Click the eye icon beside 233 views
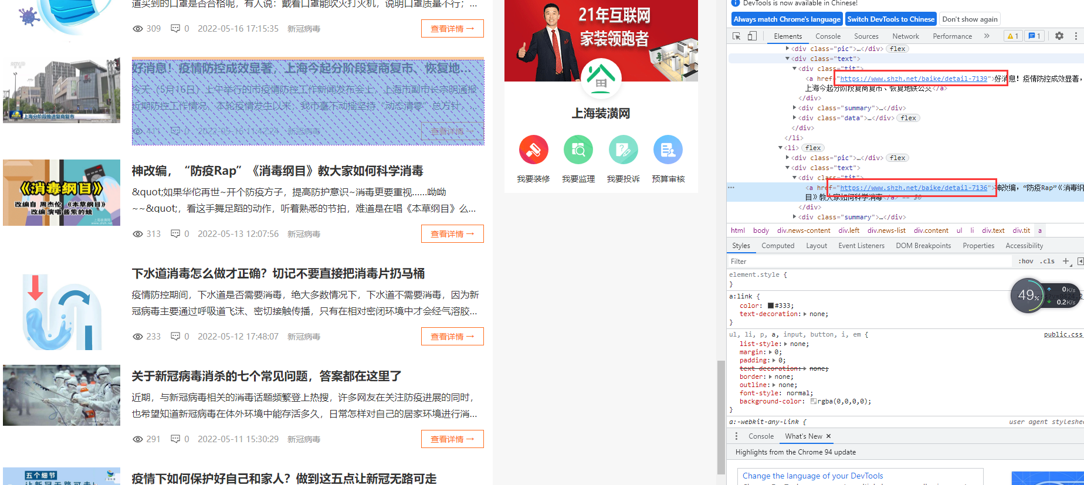Screen dimensions: 1084x485 [x=138, y=337]
